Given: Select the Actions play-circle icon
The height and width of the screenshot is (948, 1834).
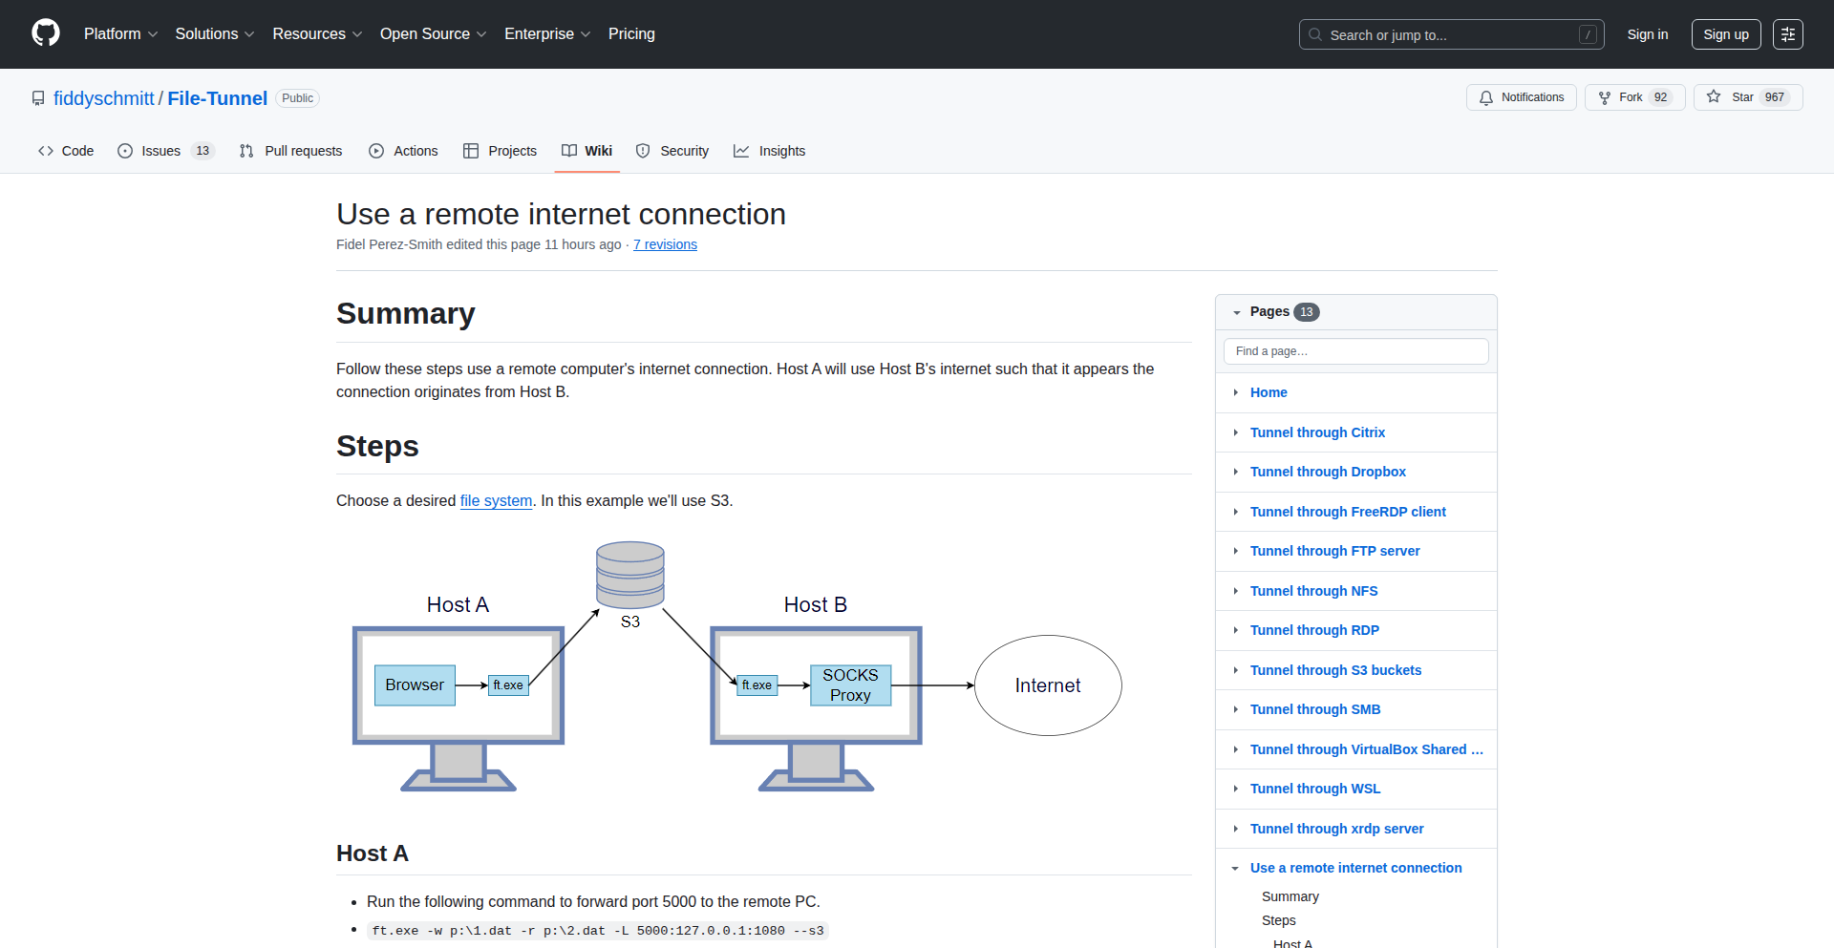Looking at the screenshot, I should (x=376, y=151).
